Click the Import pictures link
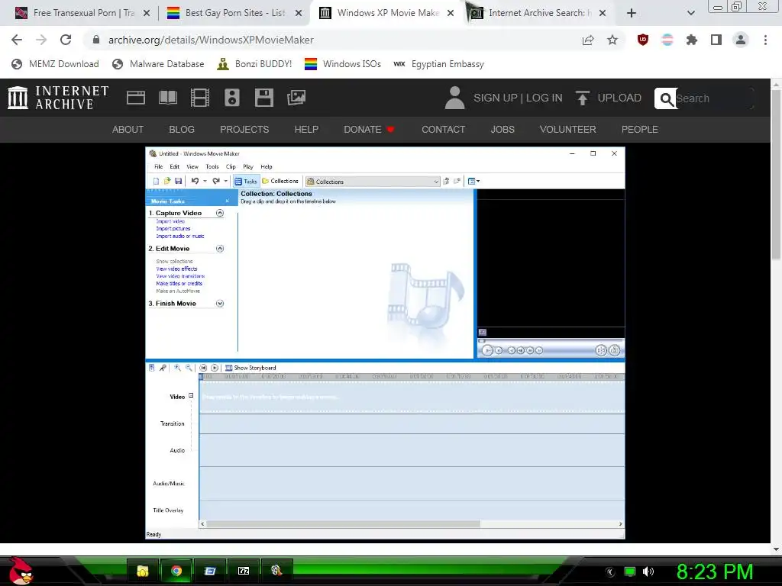This screenshot has width=782, height=586. point(173,229)
